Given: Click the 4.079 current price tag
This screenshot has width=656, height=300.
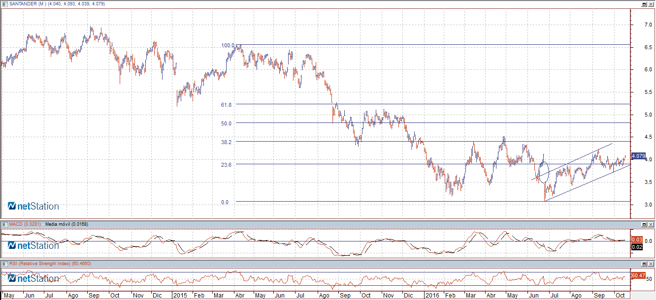Looking at the screenshot, I should coord(638,156).
